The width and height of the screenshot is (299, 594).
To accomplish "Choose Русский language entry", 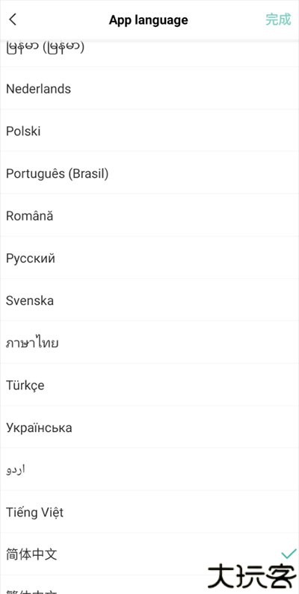I will [x=149, y=259].
